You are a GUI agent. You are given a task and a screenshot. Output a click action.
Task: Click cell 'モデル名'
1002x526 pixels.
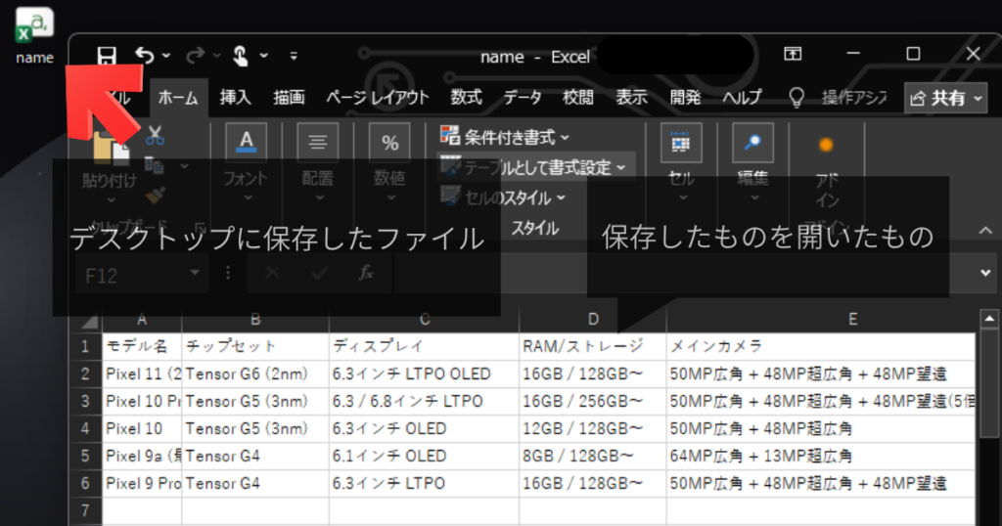[x=142, y=347]
